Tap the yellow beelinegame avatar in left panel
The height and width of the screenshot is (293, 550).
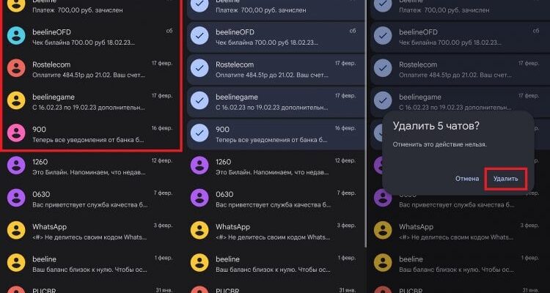pyautogui.click(x=16, y=102)
